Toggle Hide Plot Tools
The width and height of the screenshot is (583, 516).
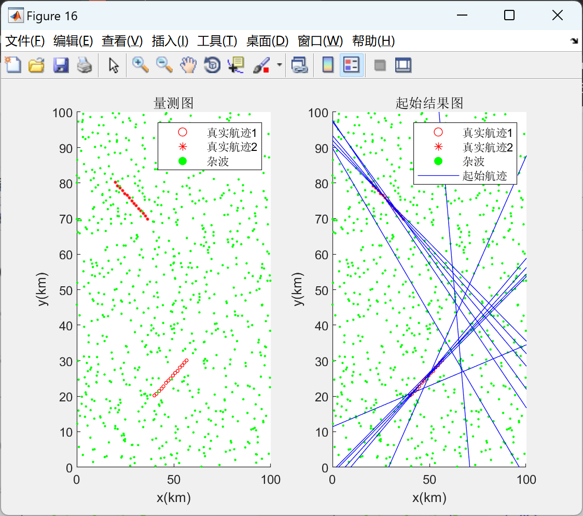point(380,65)
